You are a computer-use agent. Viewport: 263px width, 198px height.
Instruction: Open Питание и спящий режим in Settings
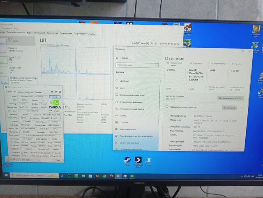click(130, 109)
